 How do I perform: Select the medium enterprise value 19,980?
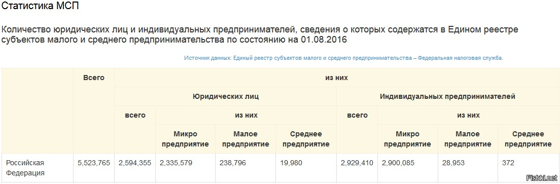[x=291, y=163]
